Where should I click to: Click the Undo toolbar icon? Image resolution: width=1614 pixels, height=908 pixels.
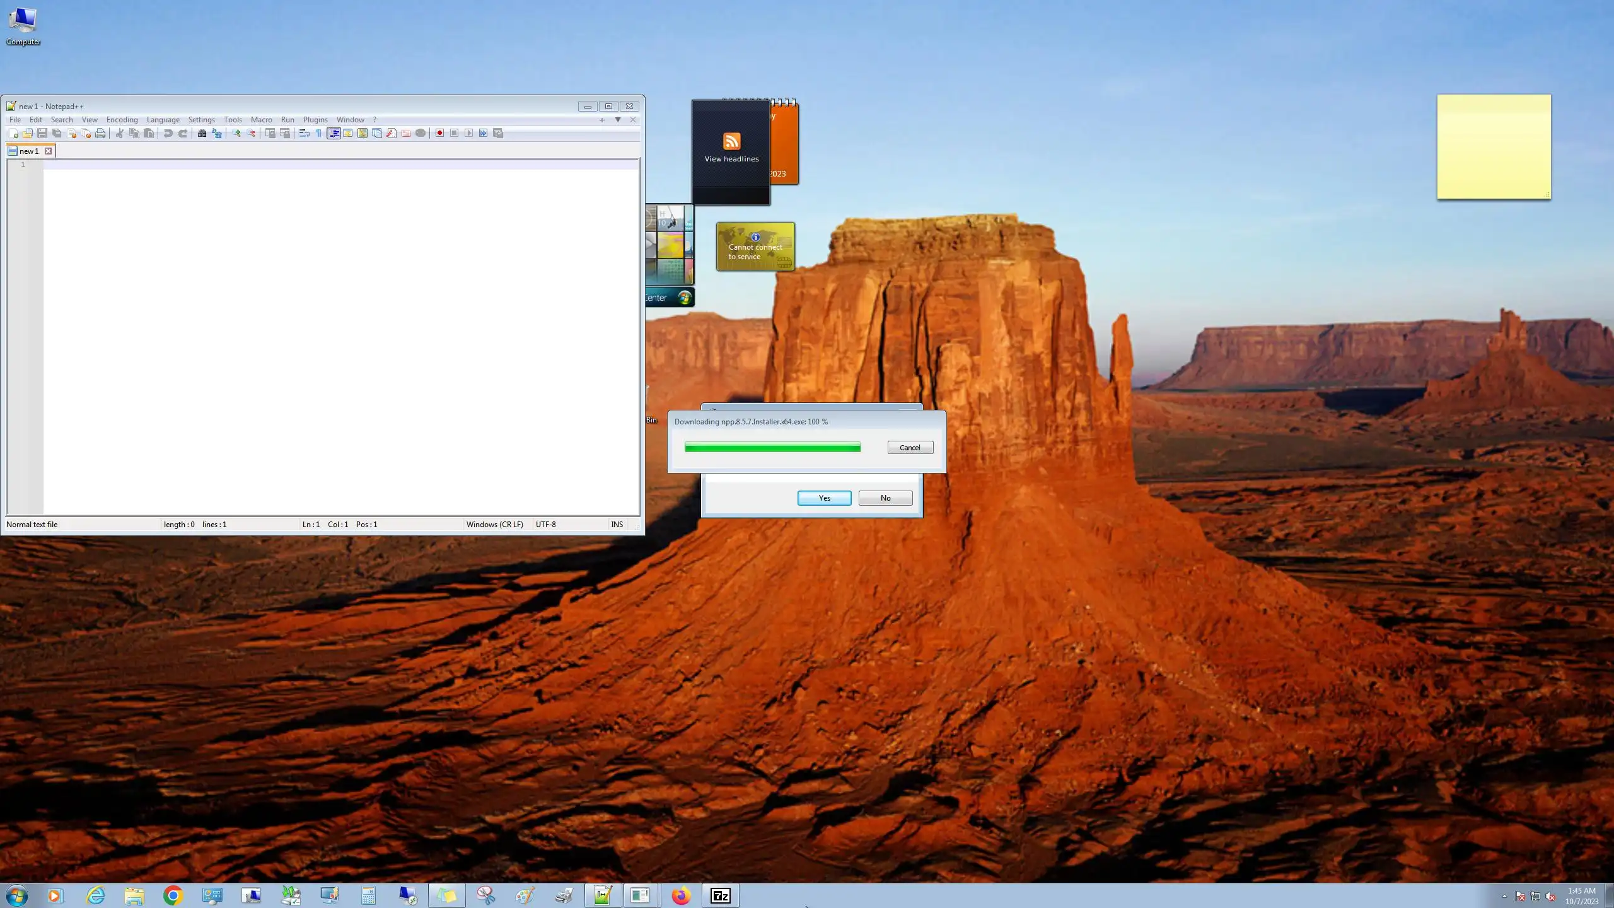168,133
